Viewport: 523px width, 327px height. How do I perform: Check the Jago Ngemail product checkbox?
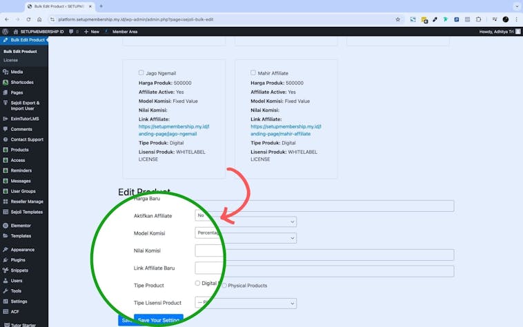pyautogui.click(x=141, y=72)
